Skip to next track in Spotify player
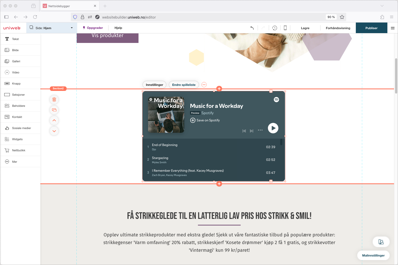398x265 pixels. pos(252,131)
